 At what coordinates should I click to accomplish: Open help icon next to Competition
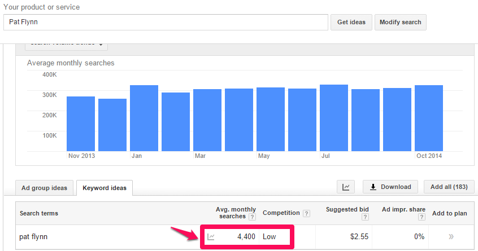click(306, 214)
